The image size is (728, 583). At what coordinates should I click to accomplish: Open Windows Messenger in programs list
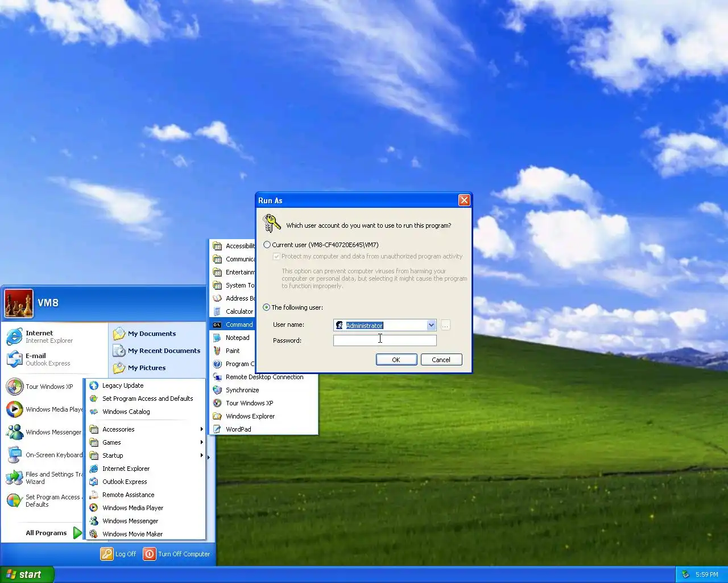pyautogui.click(x=146, y=521)
